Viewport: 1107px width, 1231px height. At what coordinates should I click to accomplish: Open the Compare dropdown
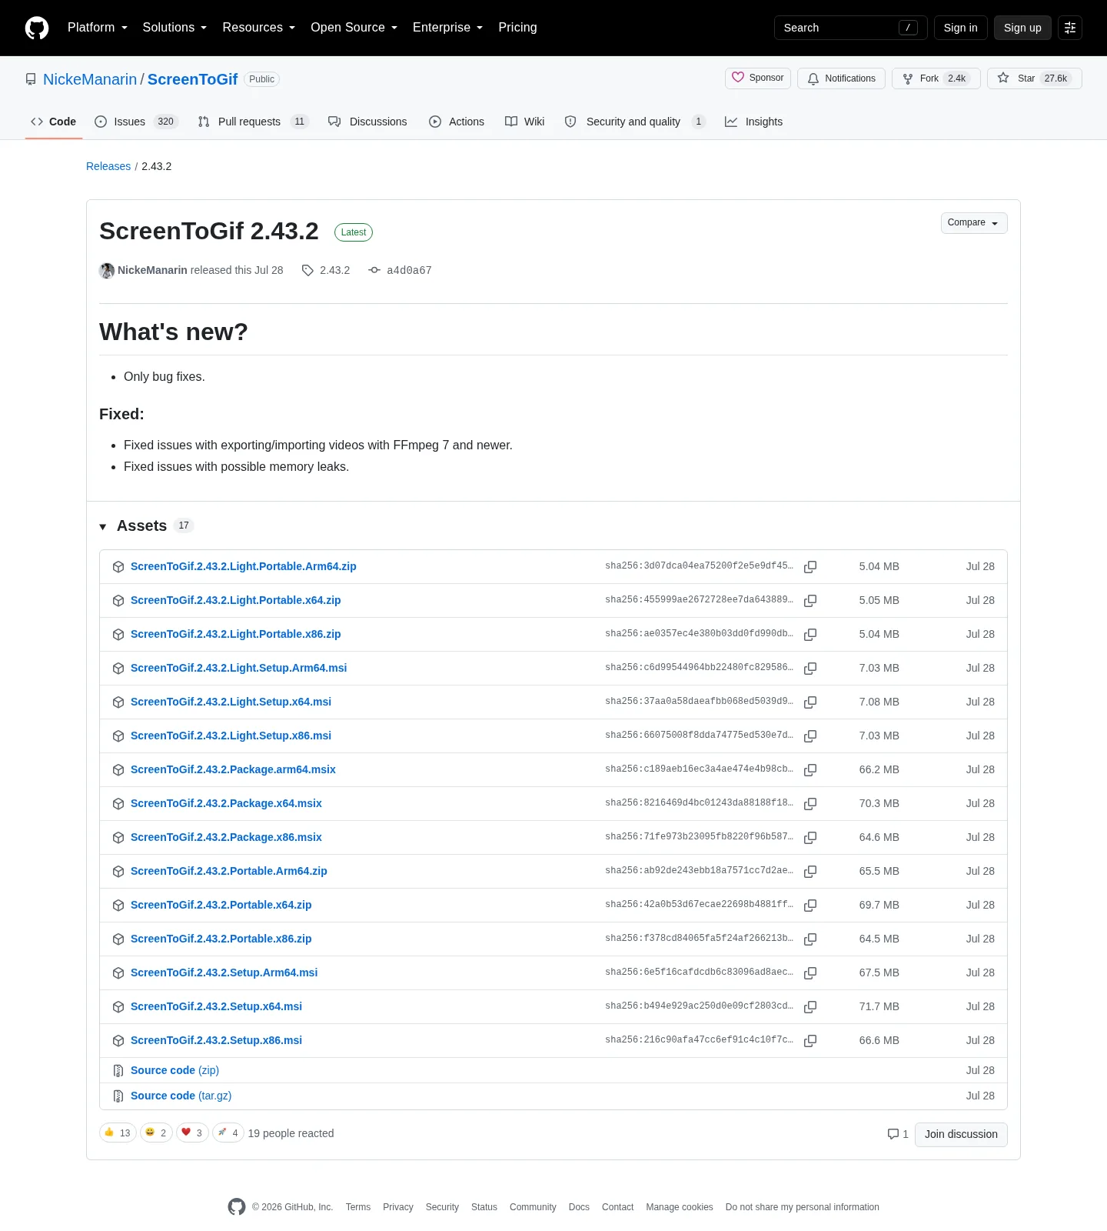[974, 223]
